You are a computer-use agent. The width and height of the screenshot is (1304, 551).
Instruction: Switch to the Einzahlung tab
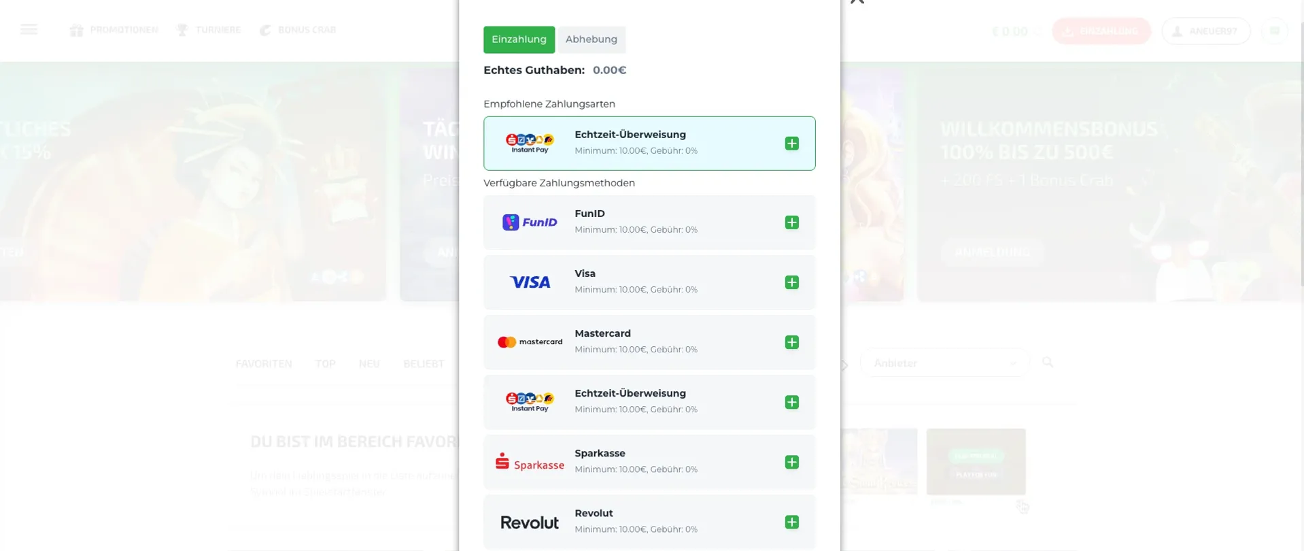point(519,39)
